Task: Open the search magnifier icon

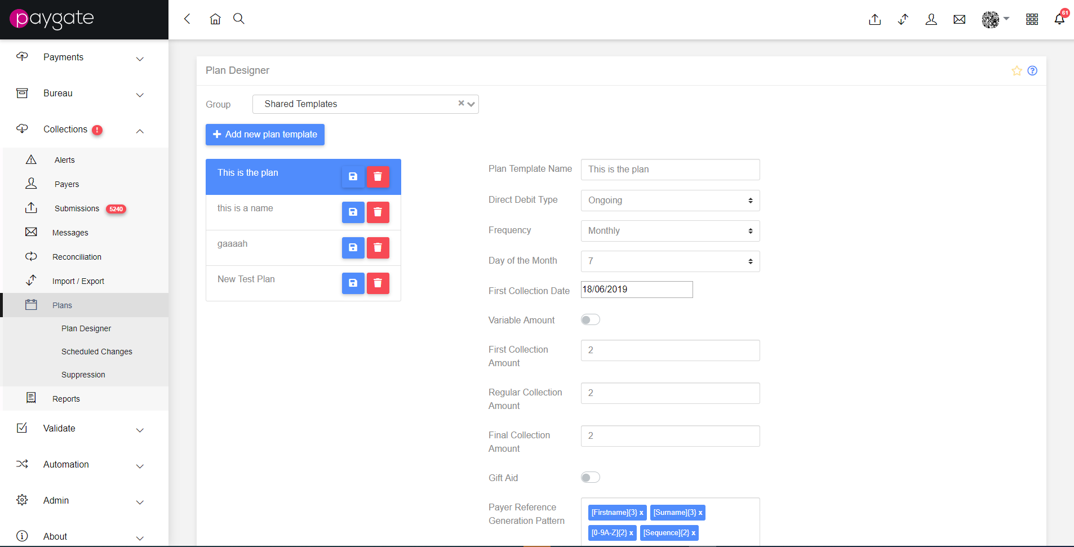Action: click(239, 19)
